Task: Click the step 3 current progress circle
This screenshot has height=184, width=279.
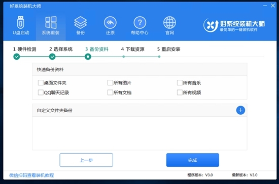Action: [88, 57]
